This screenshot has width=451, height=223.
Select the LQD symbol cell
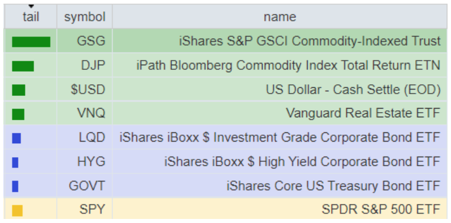pos(84,137)
